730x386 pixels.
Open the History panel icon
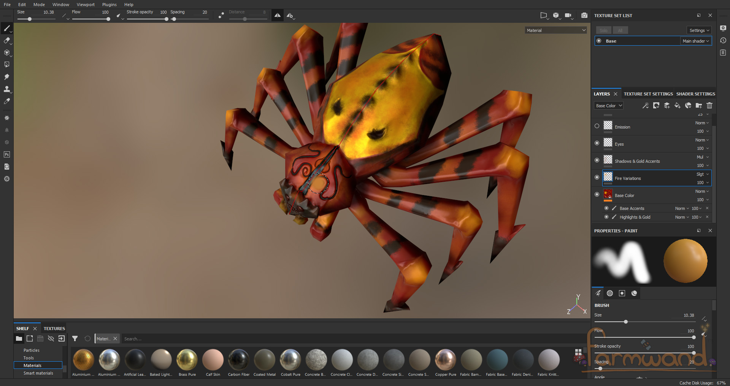(x=723, y=40)
